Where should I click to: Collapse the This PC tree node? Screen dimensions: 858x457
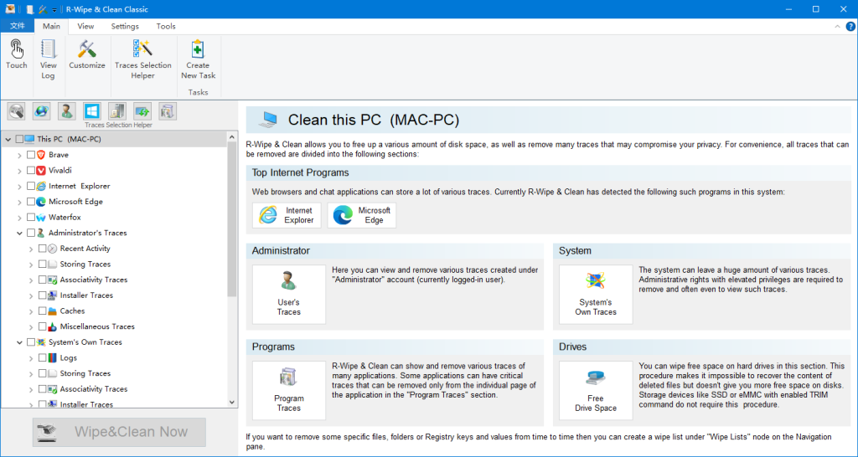(8, 140)
